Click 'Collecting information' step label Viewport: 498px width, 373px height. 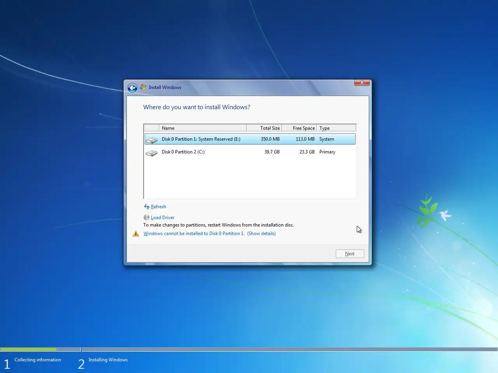point(38,360)
